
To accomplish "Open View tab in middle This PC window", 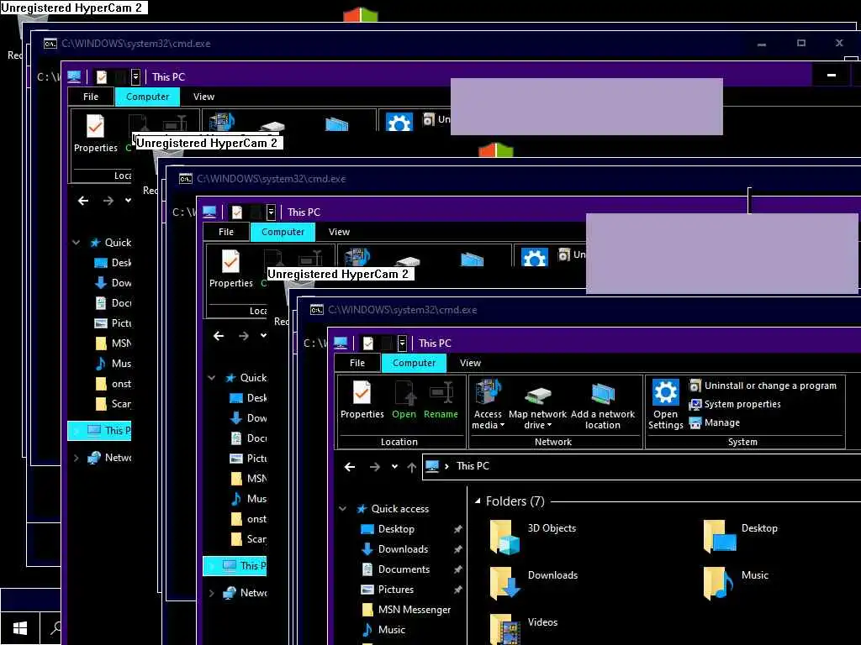I will [339, 232].
